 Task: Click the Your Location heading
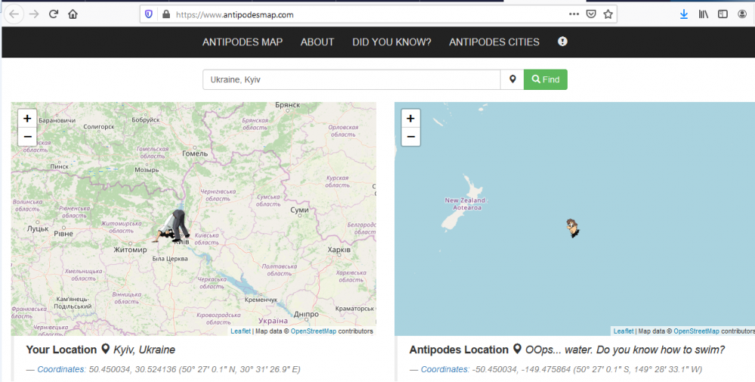coord(61,350)
